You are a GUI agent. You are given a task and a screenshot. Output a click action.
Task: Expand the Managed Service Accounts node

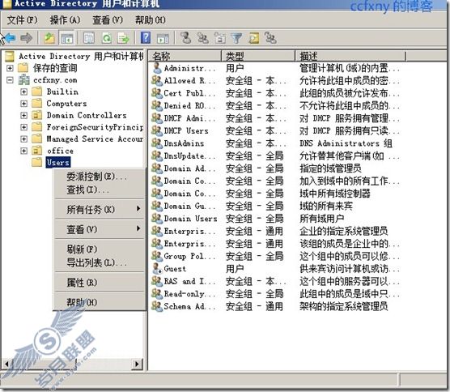24,138
